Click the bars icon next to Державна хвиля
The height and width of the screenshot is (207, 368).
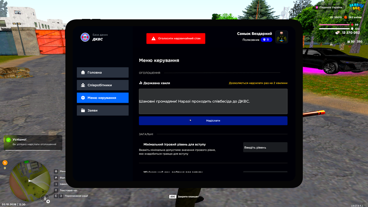tap(141, 83)
